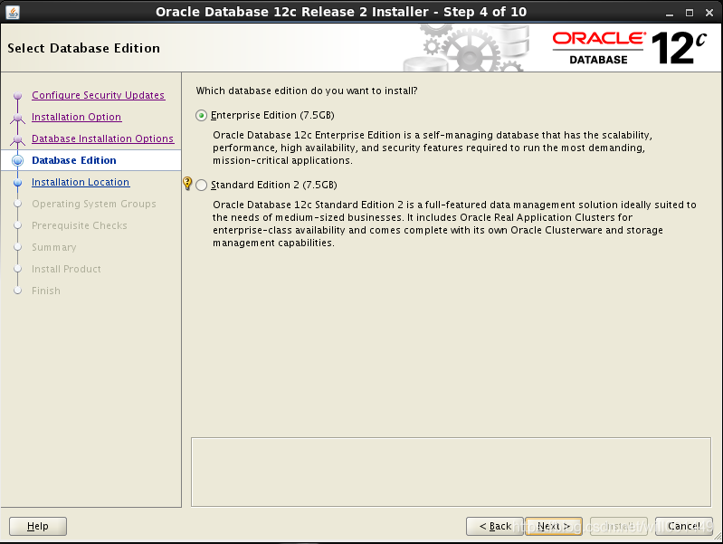
Task: Click the step bullet beside Configure Security Updates
Action: tap(17, 96)
